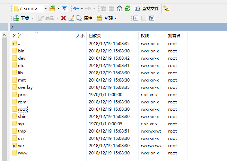Go back with the blue left arrow
This screenshot has height=161, width=227.
pos(76,8)
